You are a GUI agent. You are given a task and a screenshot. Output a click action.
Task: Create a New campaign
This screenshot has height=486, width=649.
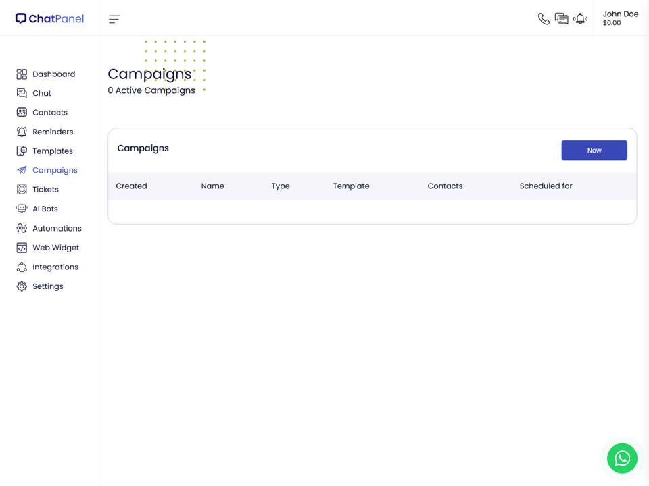[594, 151]
